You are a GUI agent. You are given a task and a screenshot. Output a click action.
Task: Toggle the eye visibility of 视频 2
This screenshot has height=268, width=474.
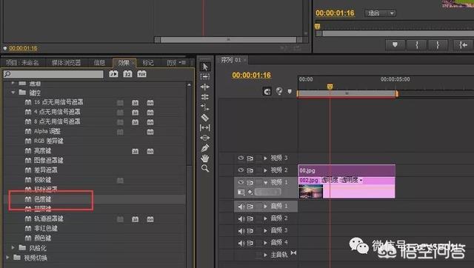[241, 170]
